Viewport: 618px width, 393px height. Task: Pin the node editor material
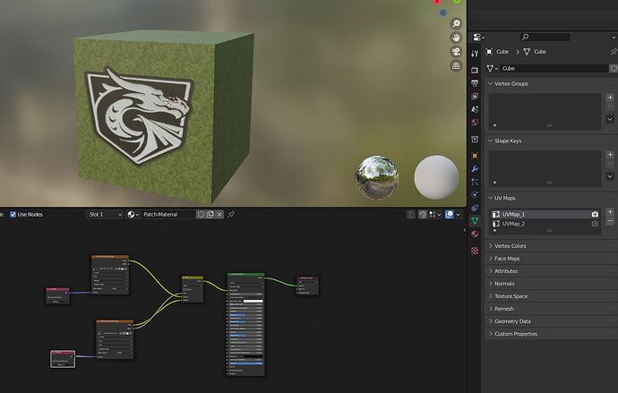coord(231,214)
